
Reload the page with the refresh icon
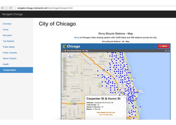11,8
